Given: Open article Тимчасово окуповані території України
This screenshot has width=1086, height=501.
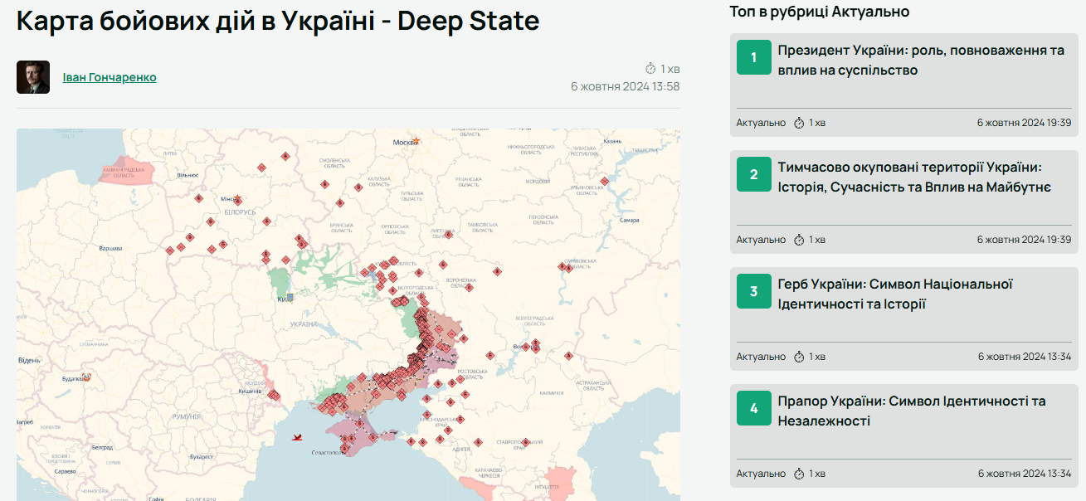Looking at the screenshot, I should [915, 178].
